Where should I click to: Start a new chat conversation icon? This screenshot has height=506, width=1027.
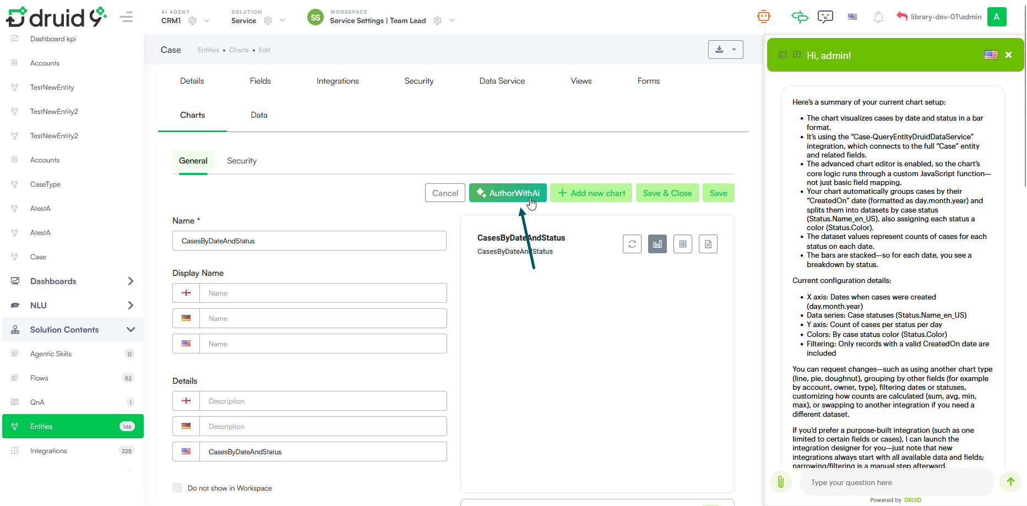pyautogui.click(x=796, y=55)
